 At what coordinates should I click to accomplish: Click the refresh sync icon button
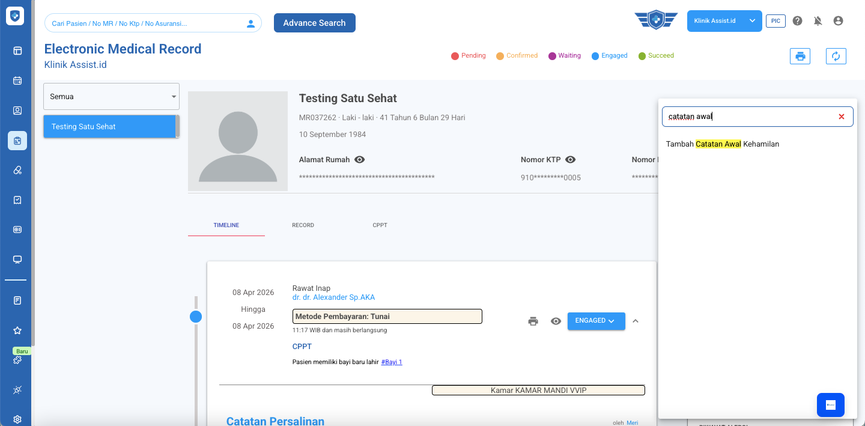[x=836, y=56]
